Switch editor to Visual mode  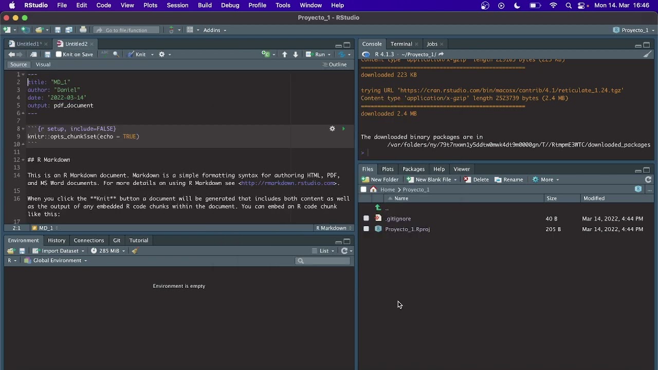point(43,65)
